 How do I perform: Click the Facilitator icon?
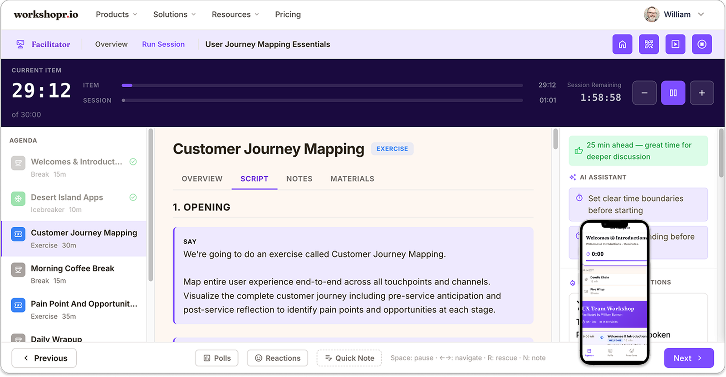pyautogui.click(x=20, y=44)
